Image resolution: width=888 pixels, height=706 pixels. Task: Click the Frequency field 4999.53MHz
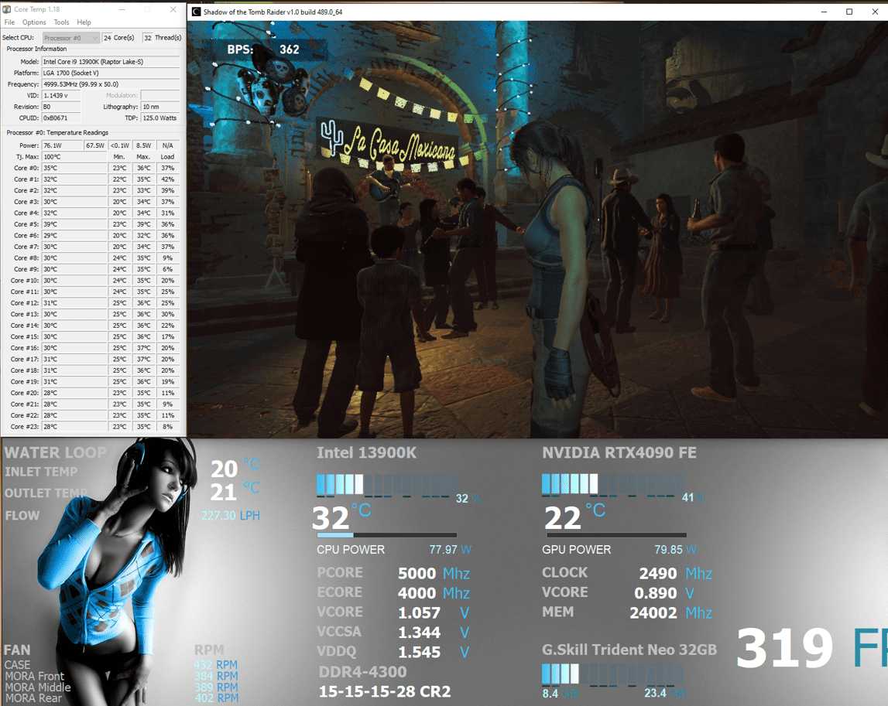coord(111,84)
